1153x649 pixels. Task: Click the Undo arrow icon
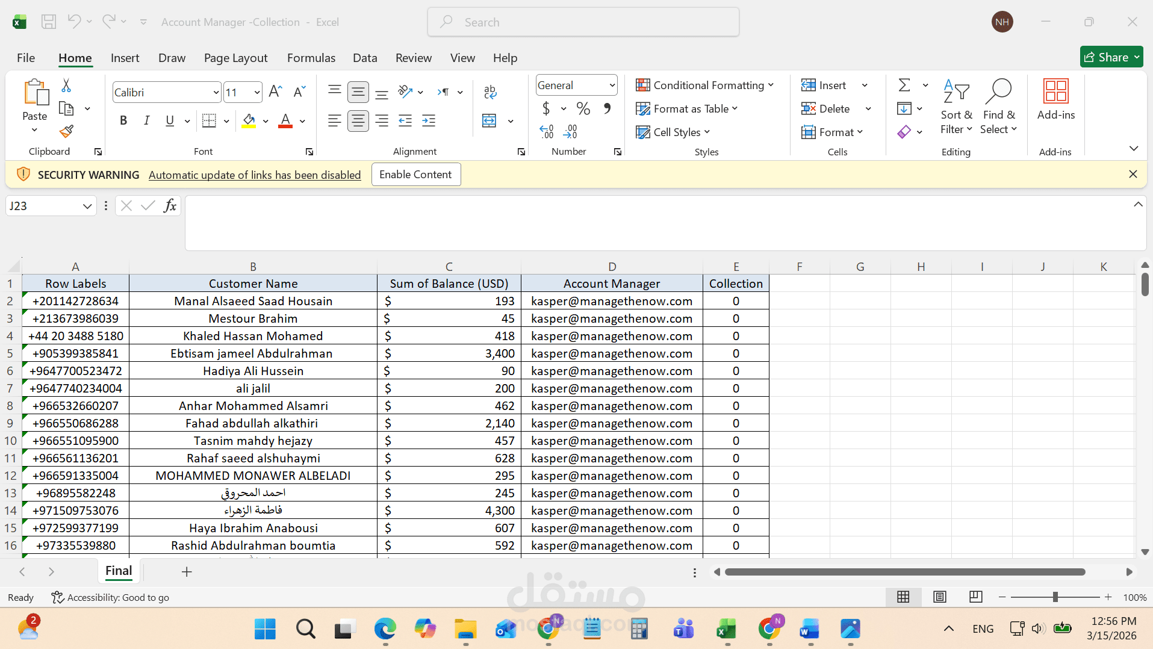[74, 22]
